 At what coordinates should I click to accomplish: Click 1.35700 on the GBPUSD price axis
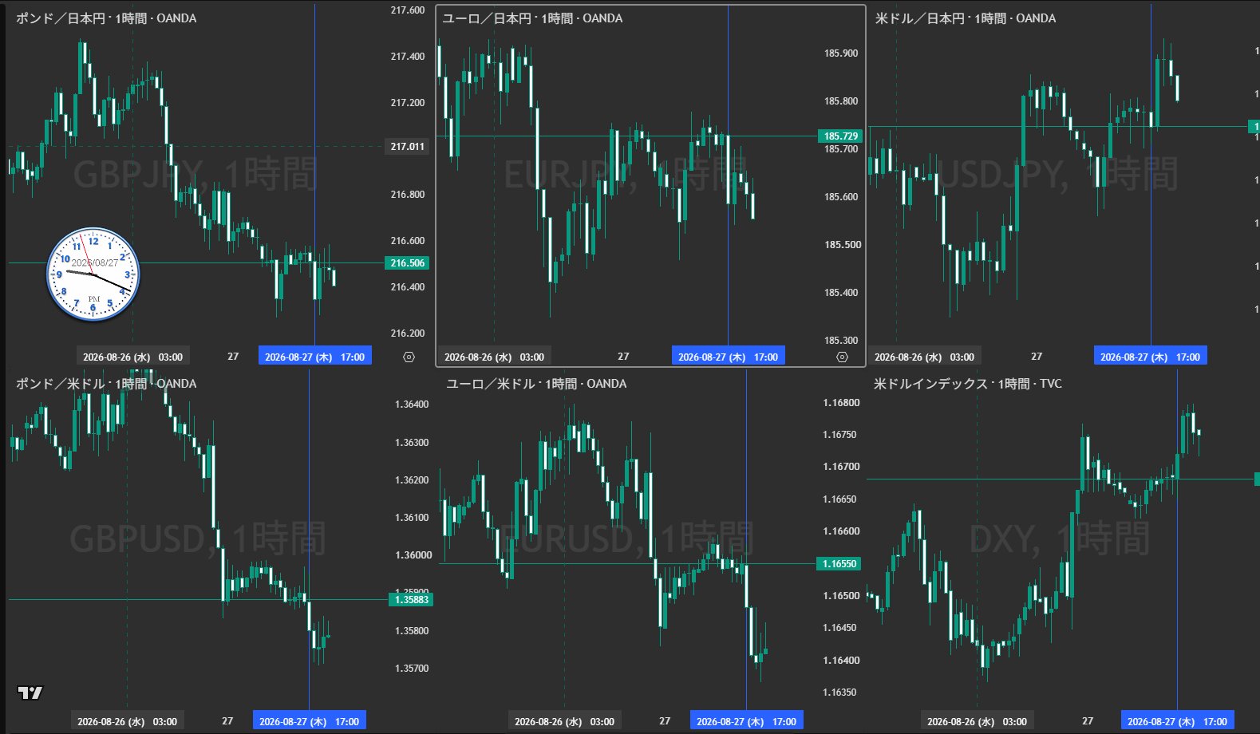pyautogui.click(x=412, y=669)
